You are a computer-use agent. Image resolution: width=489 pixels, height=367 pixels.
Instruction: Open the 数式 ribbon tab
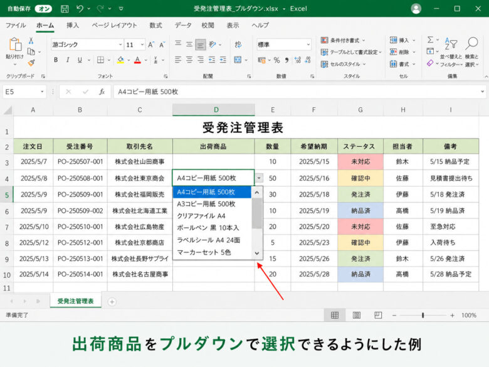click(155, 25)
